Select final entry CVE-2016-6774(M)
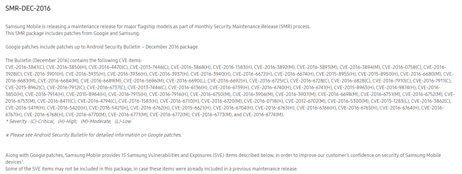This screenshot has width=462, height=174. pyautogui.click(x=263, y=114)
